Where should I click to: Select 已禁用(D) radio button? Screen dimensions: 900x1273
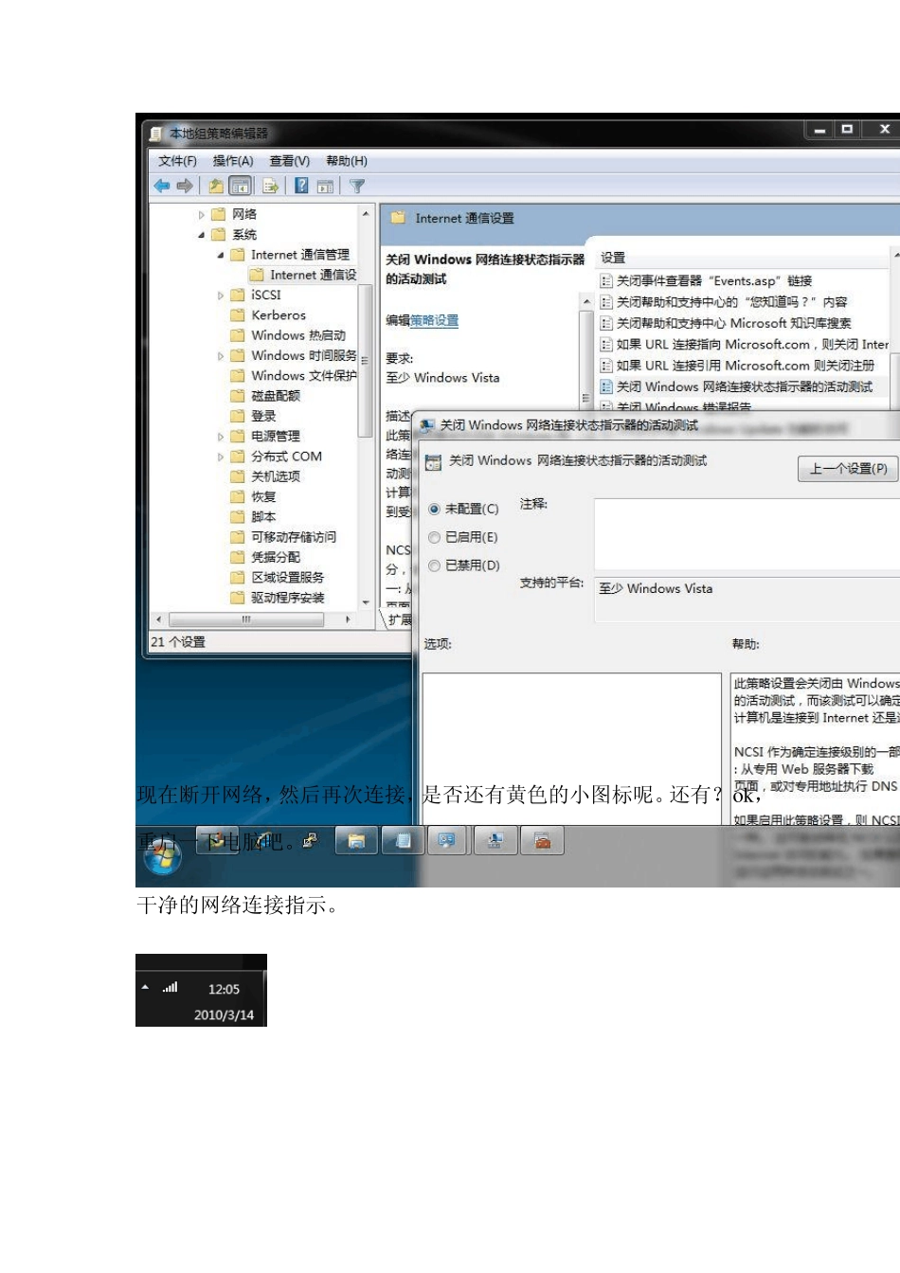(x=434, y=565)
